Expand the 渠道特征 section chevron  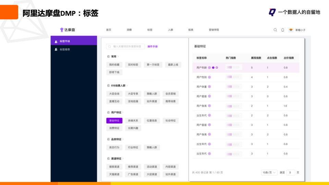[123, 159]
